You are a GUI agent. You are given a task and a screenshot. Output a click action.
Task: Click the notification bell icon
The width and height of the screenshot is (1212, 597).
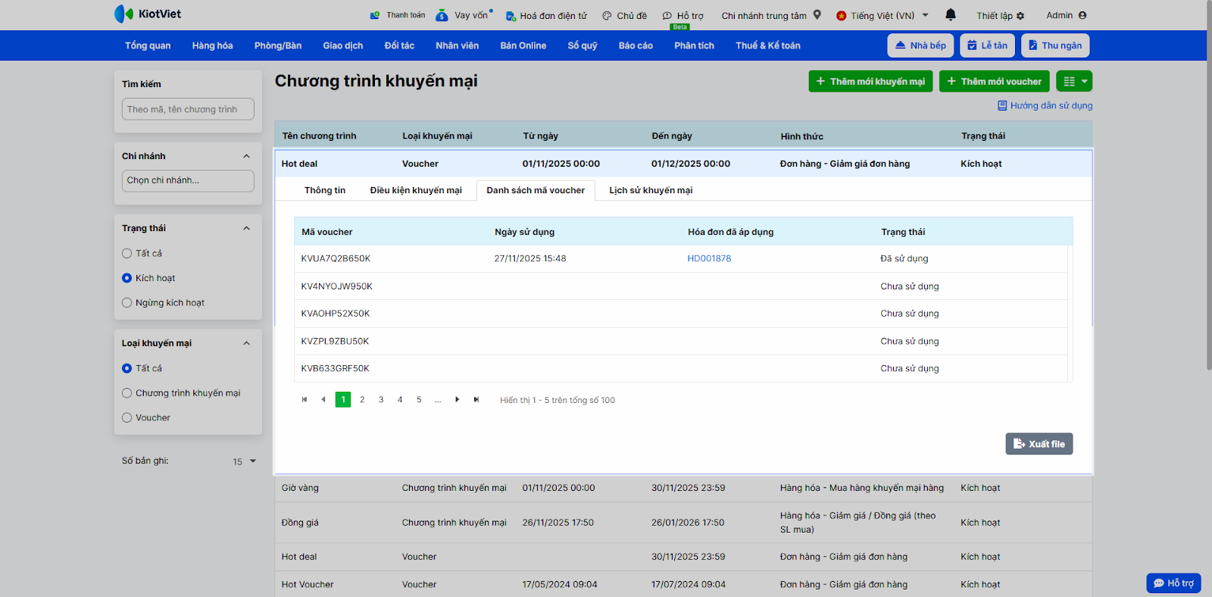click(951, 15)
